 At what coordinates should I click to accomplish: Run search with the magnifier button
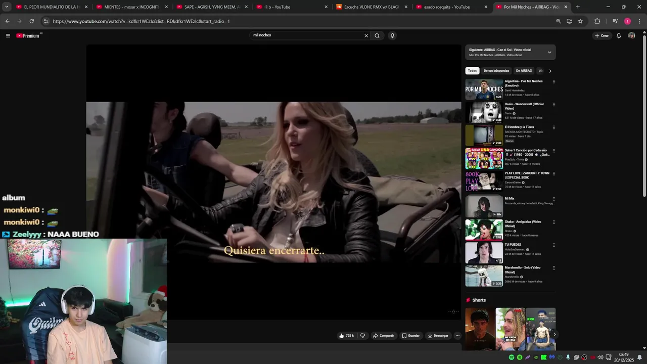coord(377,35)
